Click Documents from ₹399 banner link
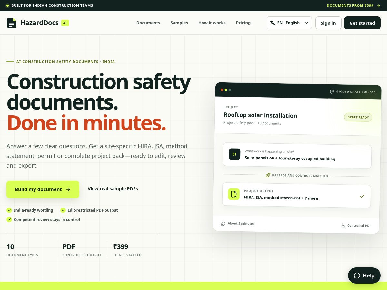The image size is (387, 290). coord(353,5)
